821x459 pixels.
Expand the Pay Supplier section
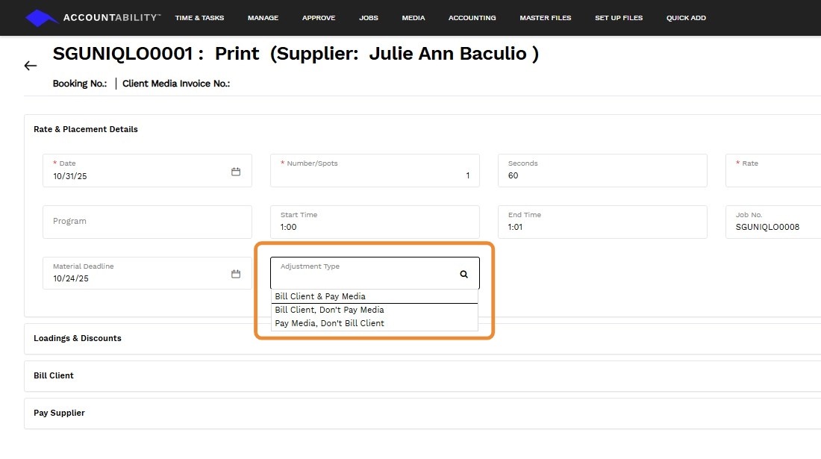pos(59,413)
